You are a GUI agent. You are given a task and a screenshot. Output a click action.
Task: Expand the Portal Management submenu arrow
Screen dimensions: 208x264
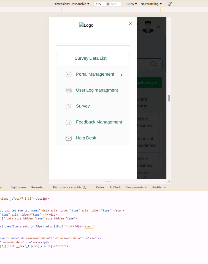click(122, 75)
